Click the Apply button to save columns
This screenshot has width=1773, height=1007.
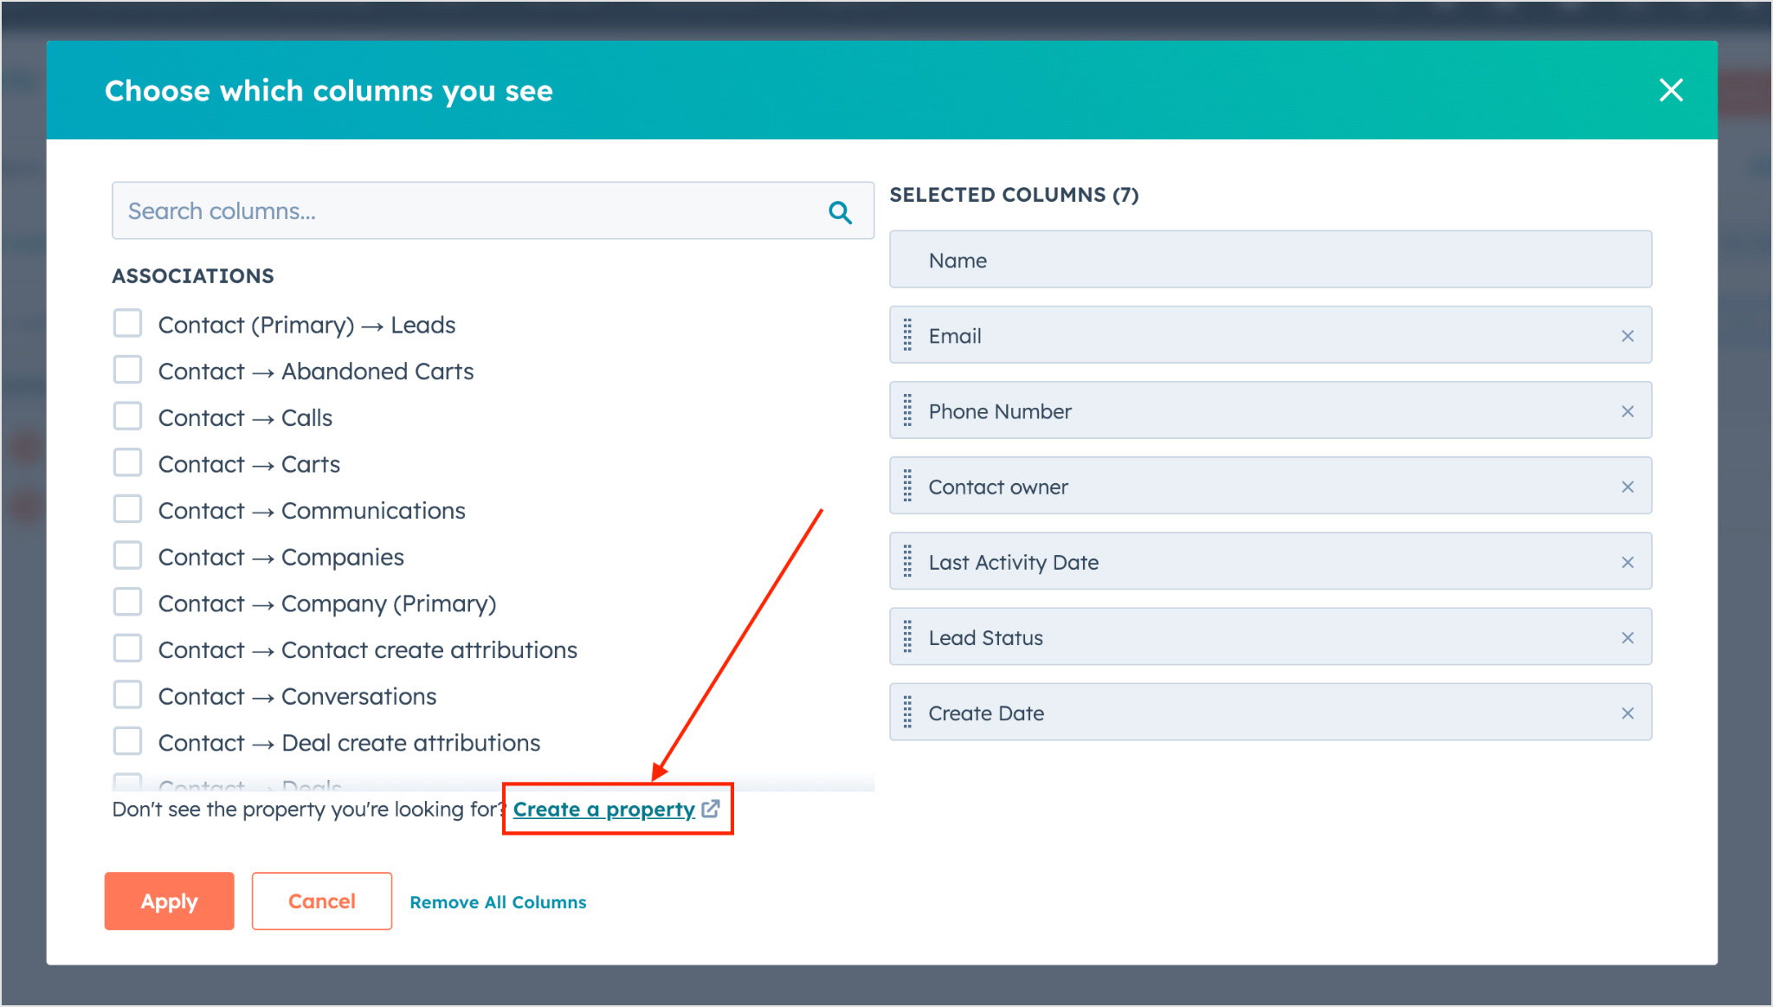coord(168,902)
